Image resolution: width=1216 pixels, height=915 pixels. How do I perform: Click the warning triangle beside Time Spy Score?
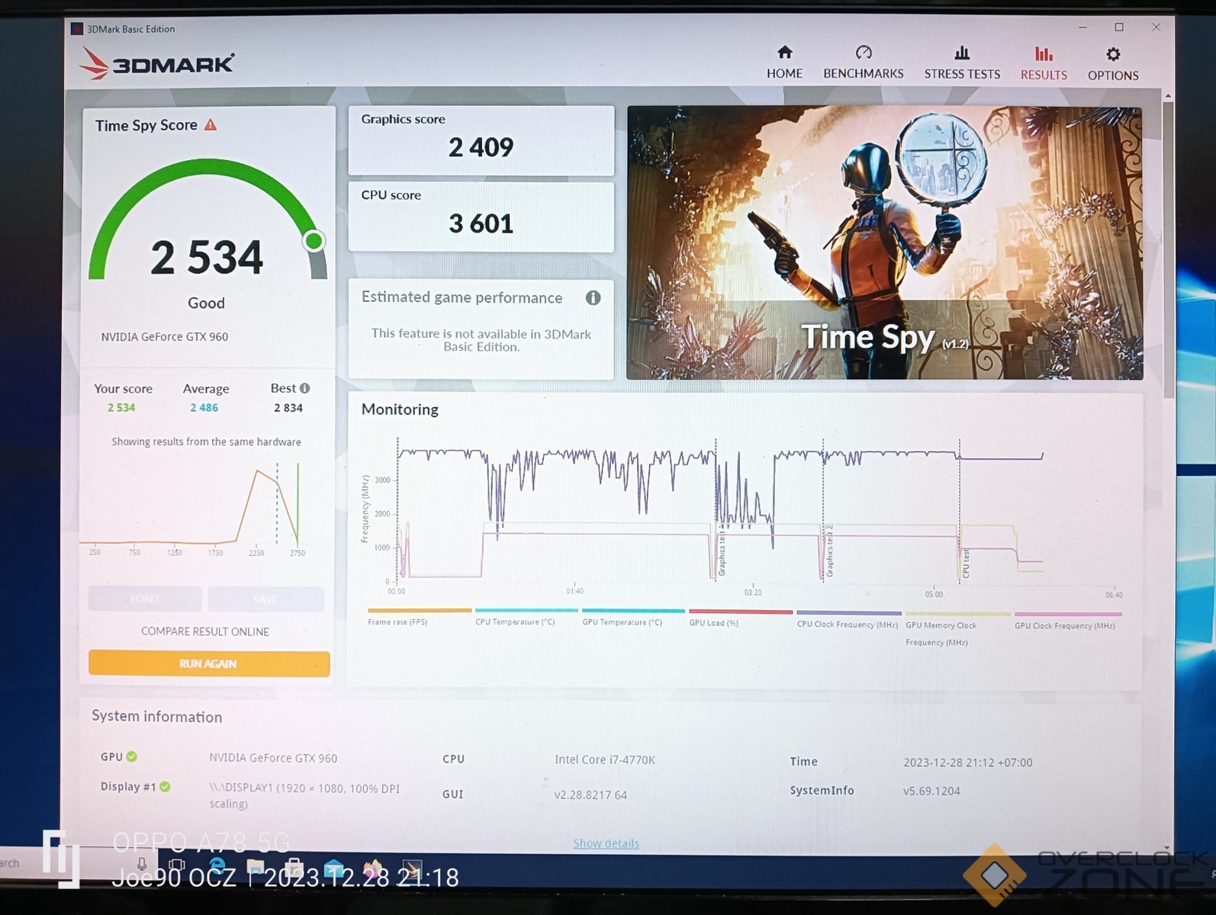211,124
